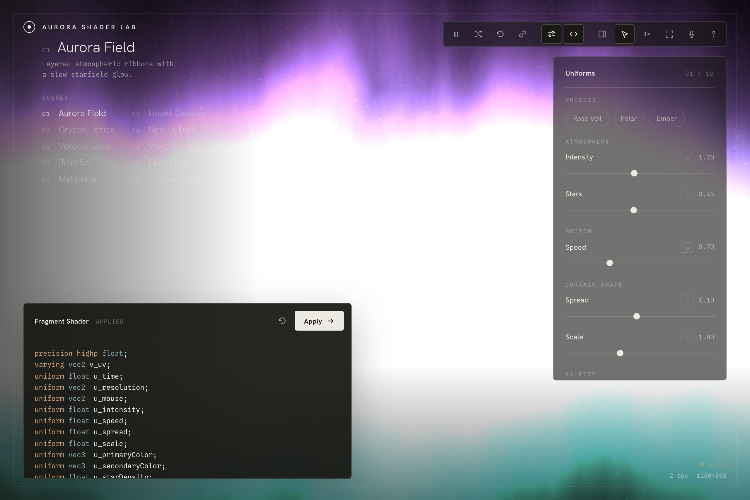Copy the share link icon
Screen dimensions: 750x500
click(522, 34)
